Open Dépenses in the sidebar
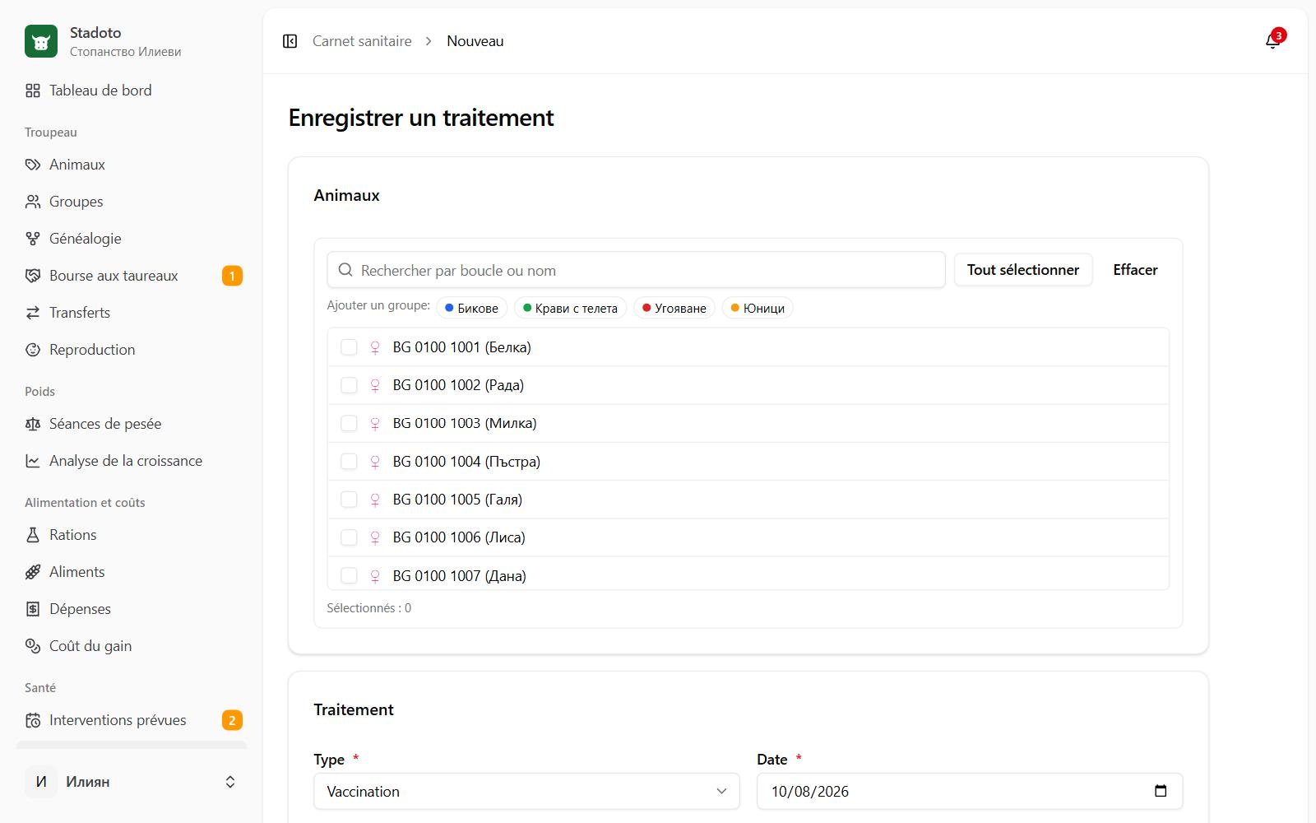The image size is (1316, 823). click(x=132, y=609)
